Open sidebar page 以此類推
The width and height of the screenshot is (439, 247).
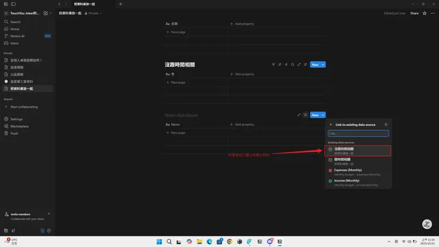pyautogui.click(x=27, y=74)
